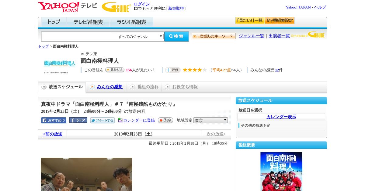Click the その他の放送予定 heading
This screenshot has height=191, width=365.
[255, 126]
